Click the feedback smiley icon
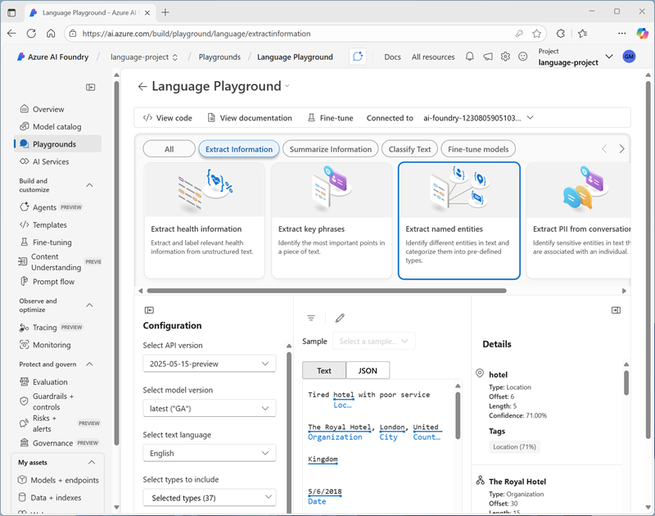Image resolution: width=655 pixels, height=516 pixels. [x=523, y=57]
